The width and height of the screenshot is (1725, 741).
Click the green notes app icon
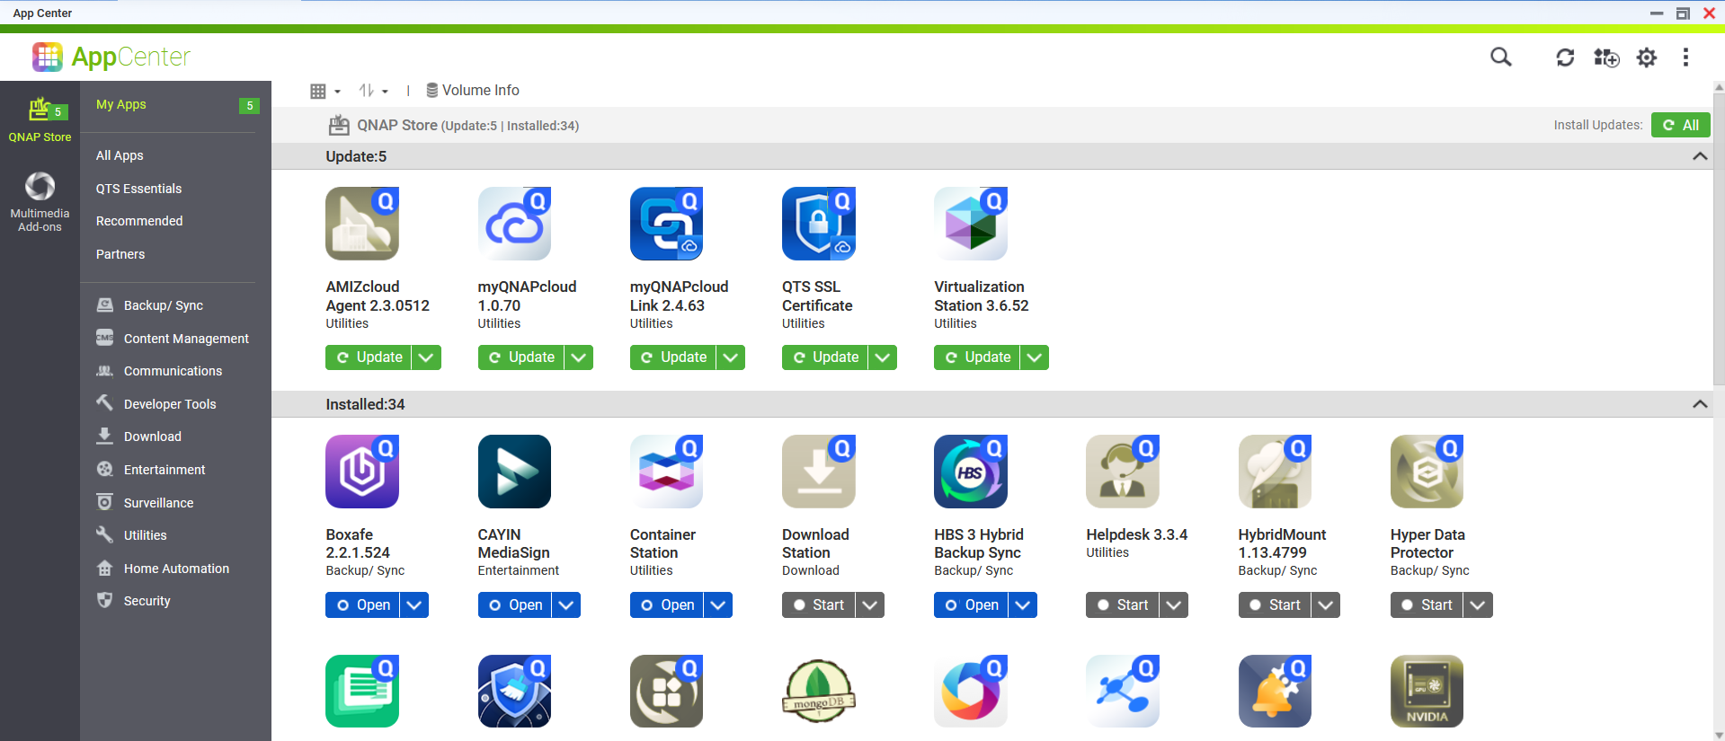[362, 691]
